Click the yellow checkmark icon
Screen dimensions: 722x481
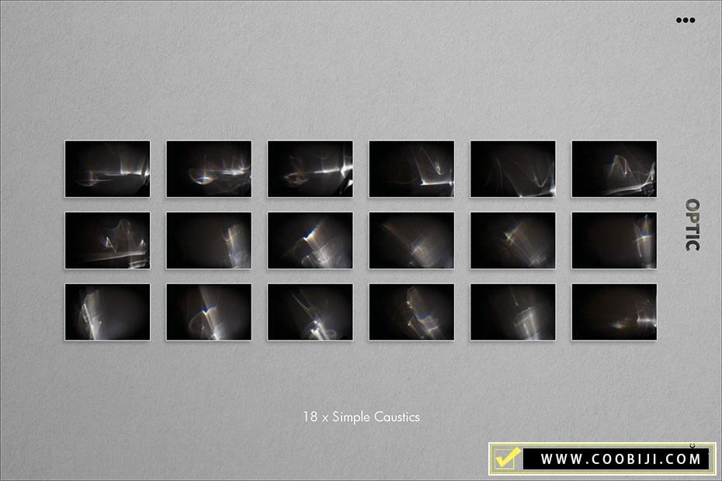(506, 459)
